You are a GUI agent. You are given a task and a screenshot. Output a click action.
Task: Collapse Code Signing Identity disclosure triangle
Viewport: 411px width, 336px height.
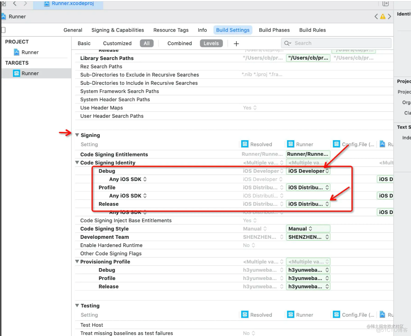click(x=77, y=163)
